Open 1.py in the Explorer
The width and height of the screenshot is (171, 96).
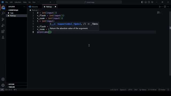tap(17, 13)
